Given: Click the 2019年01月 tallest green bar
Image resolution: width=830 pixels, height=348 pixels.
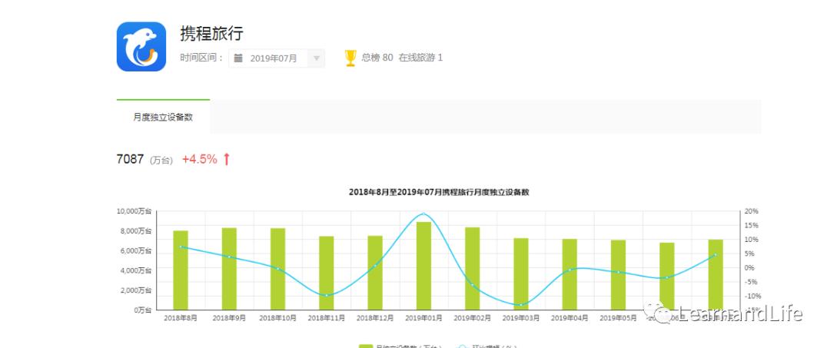Looking at the screenshot, I should pos(423,266).
